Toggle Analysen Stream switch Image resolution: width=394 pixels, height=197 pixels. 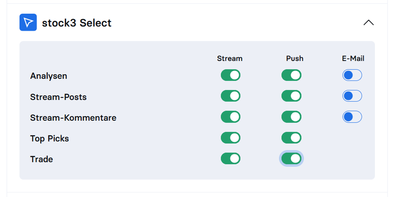pyautogui.click(x=230, y=75)
